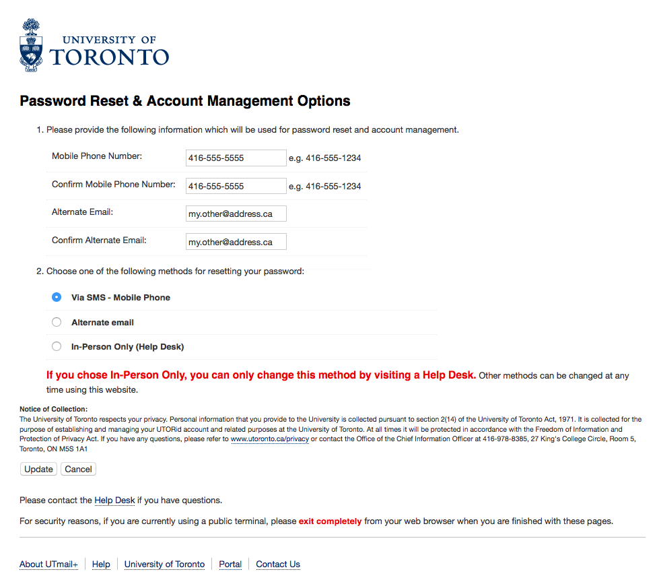Click the Via SMS - Mobile Phone label text
659x580 pixels.
pos(120,297)
